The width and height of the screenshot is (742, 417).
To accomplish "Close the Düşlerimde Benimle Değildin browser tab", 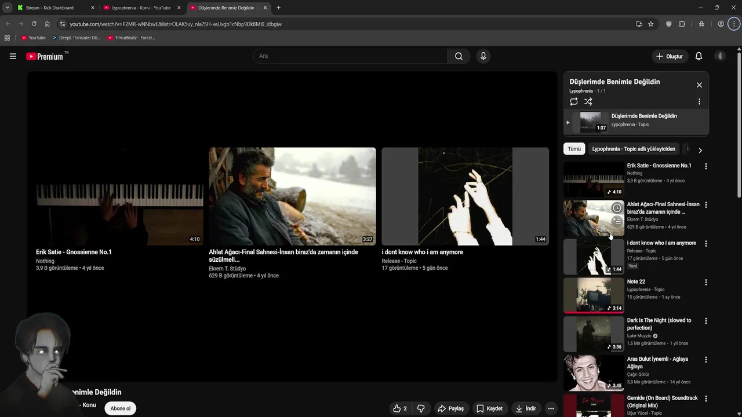I will pyautogui.click(x=265, y=8).
